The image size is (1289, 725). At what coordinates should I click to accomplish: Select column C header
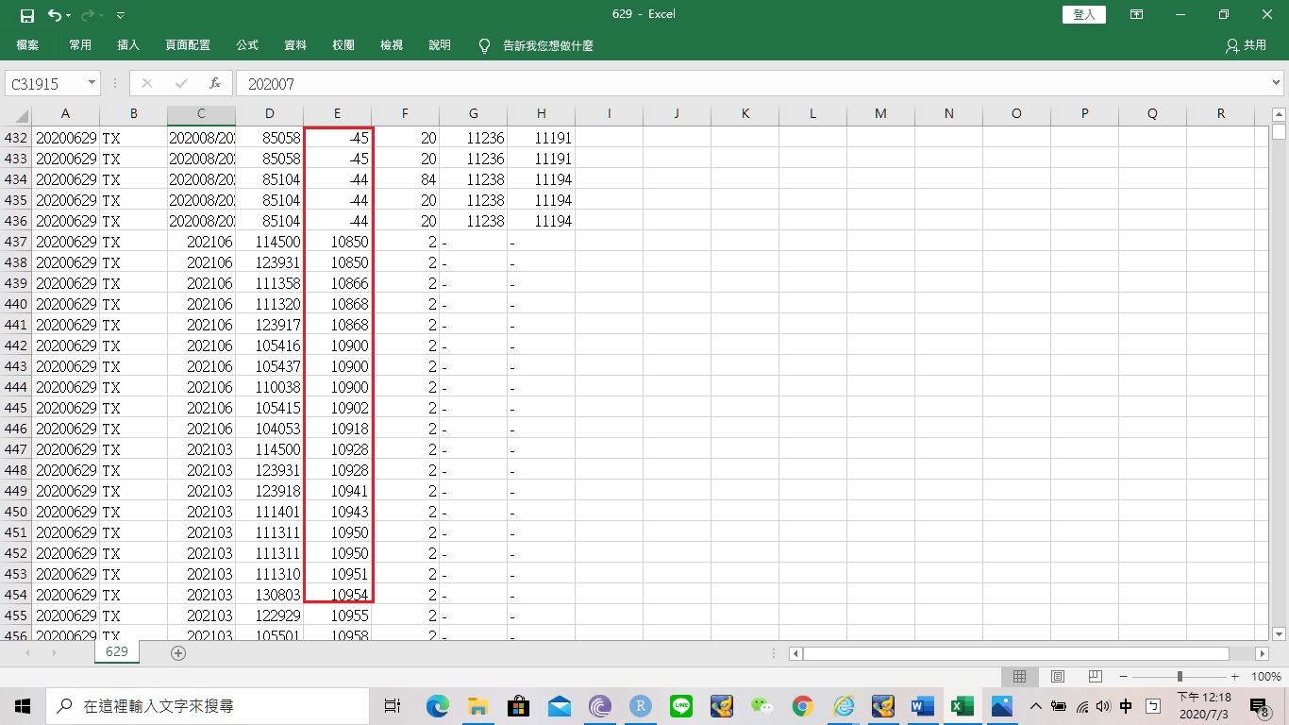click(x=201, y=113)
